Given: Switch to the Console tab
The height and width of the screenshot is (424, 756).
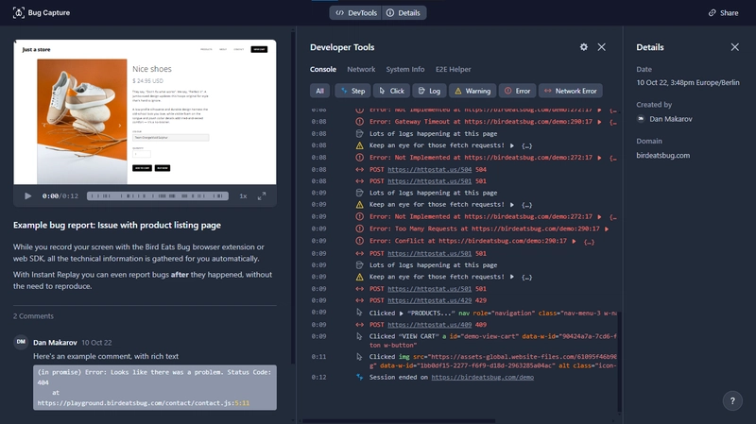Looking at the screenshot, I should click(322, 69).
